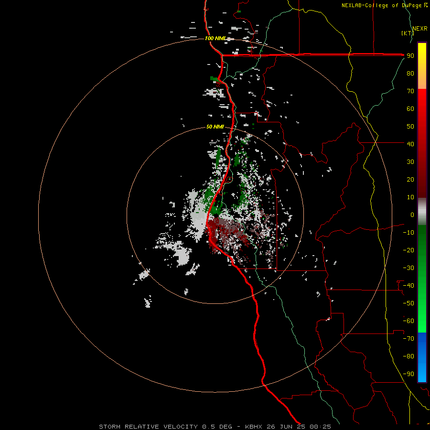Click the -30 knot scale label
The image size is (430, 430).
pyautogui.click(x=408, y=268)
